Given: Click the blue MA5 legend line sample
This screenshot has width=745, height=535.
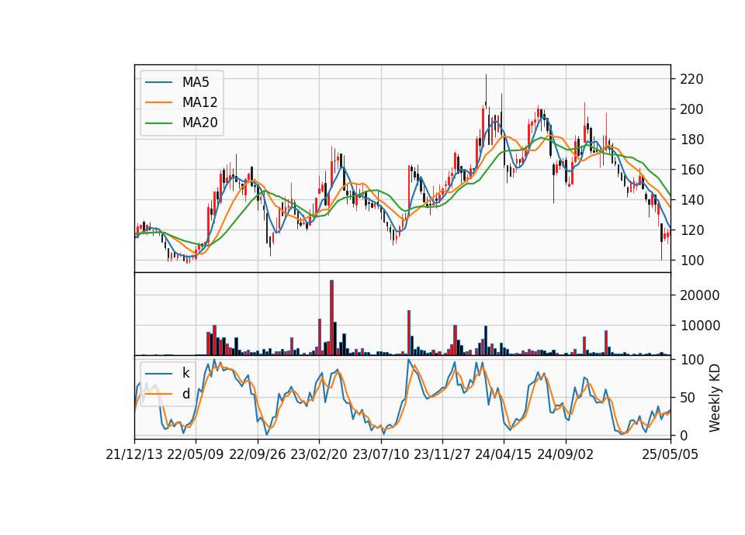Looking at the screenshot, I should 158,83.
